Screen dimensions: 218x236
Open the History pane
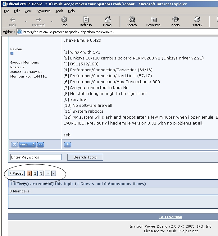click(x=197, y=22)
